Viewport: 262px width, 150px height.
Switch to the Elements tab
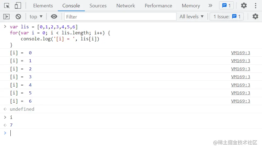43,5
